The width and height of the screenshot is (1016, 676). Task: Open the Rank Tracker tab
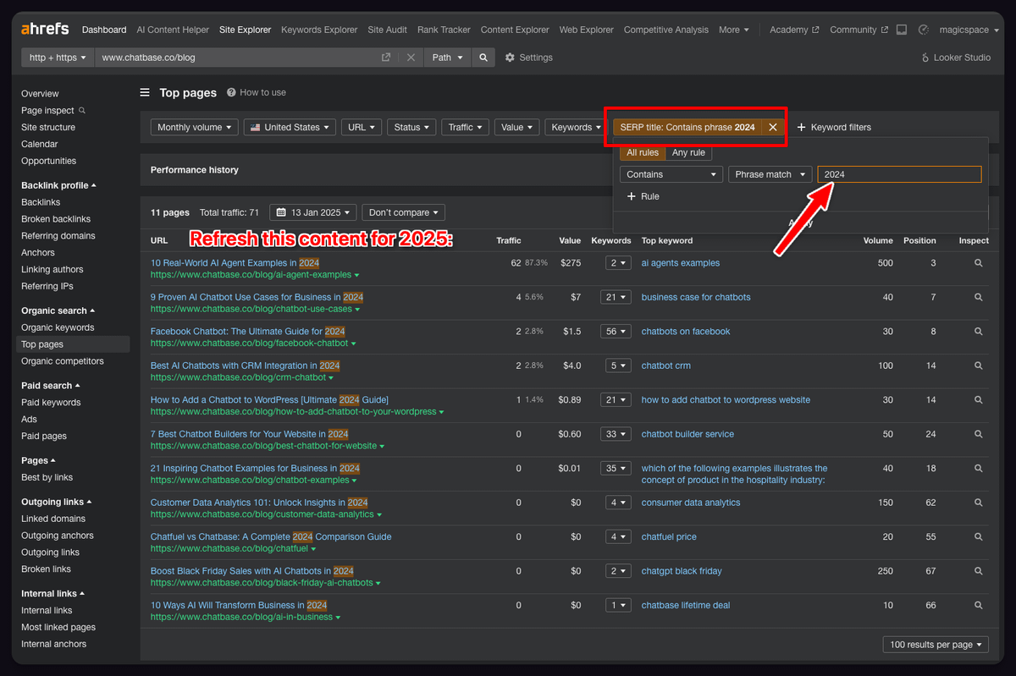(444, 30)
